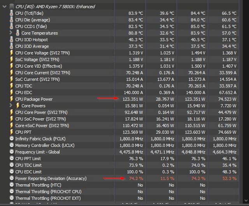Viewport: 249px width, 206px height.
Task: Click the red 11.5 % minimum deviation value
Action: click(x=167, y=178)
